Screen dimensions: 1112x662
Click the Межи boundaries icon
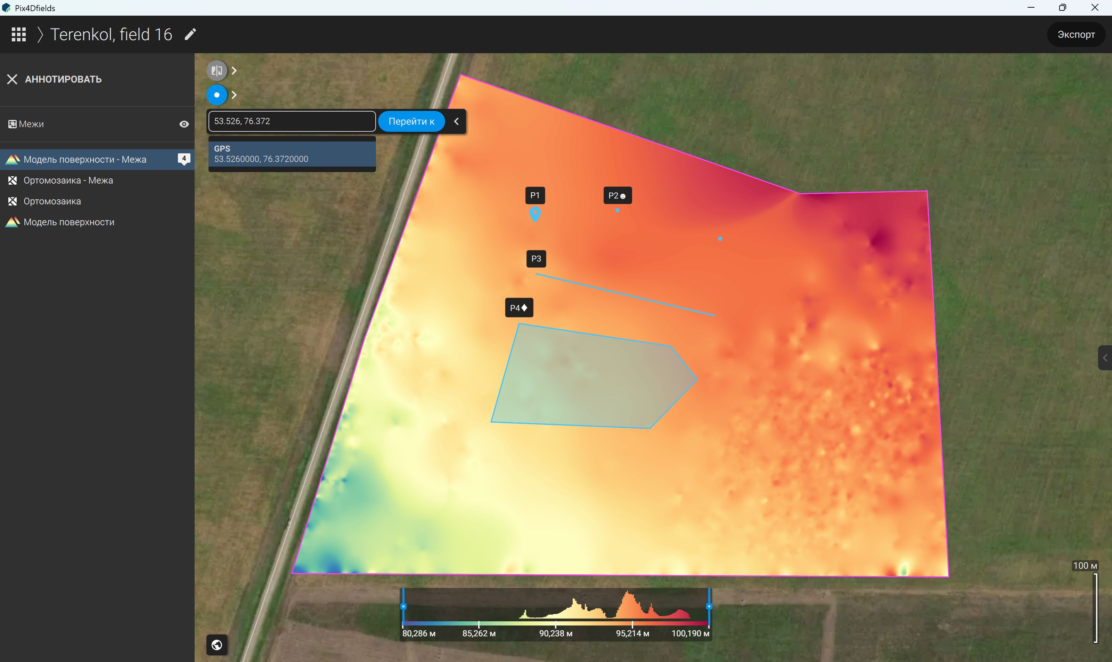coord(12,124)
